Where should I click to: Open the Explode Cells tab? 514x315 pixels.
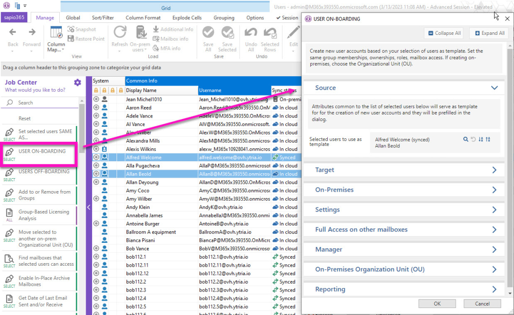(187, 18)
